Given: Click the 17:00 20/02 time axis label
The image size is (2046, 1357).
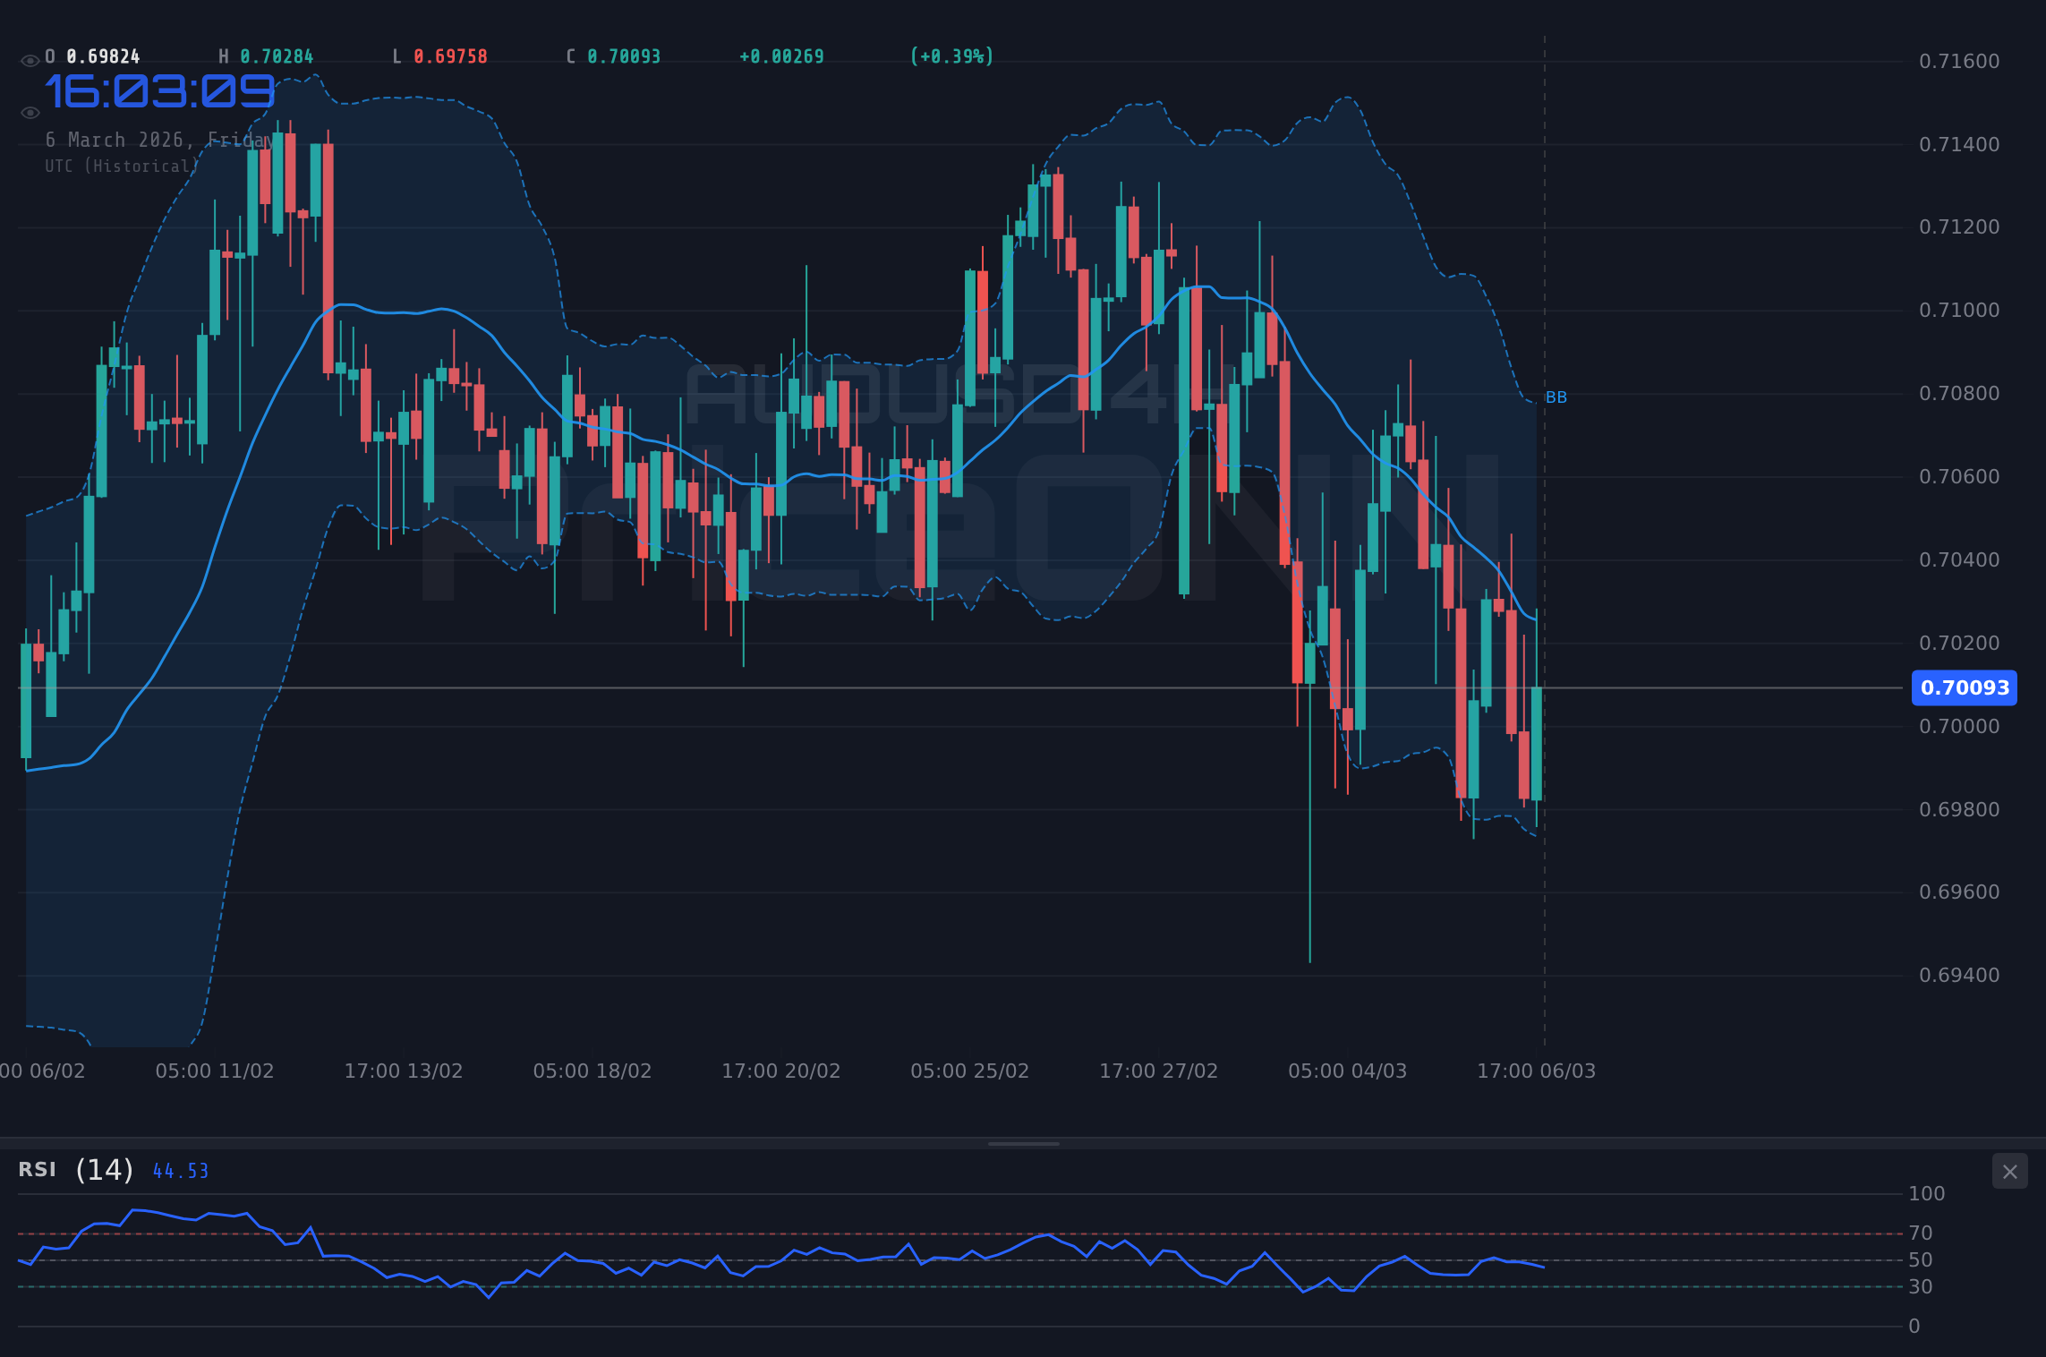Looking at the screenshot, I should [781, 1071].
